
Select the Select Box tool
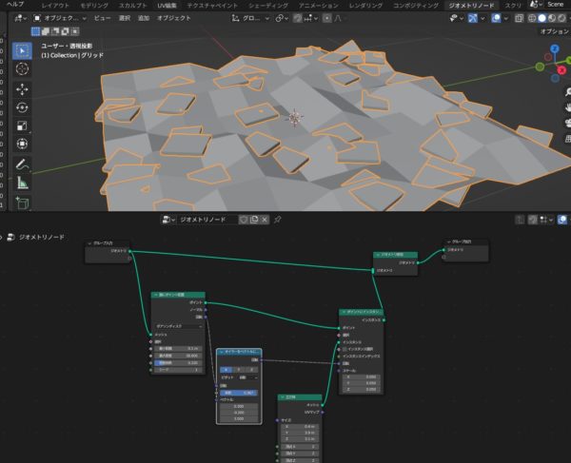23,50
